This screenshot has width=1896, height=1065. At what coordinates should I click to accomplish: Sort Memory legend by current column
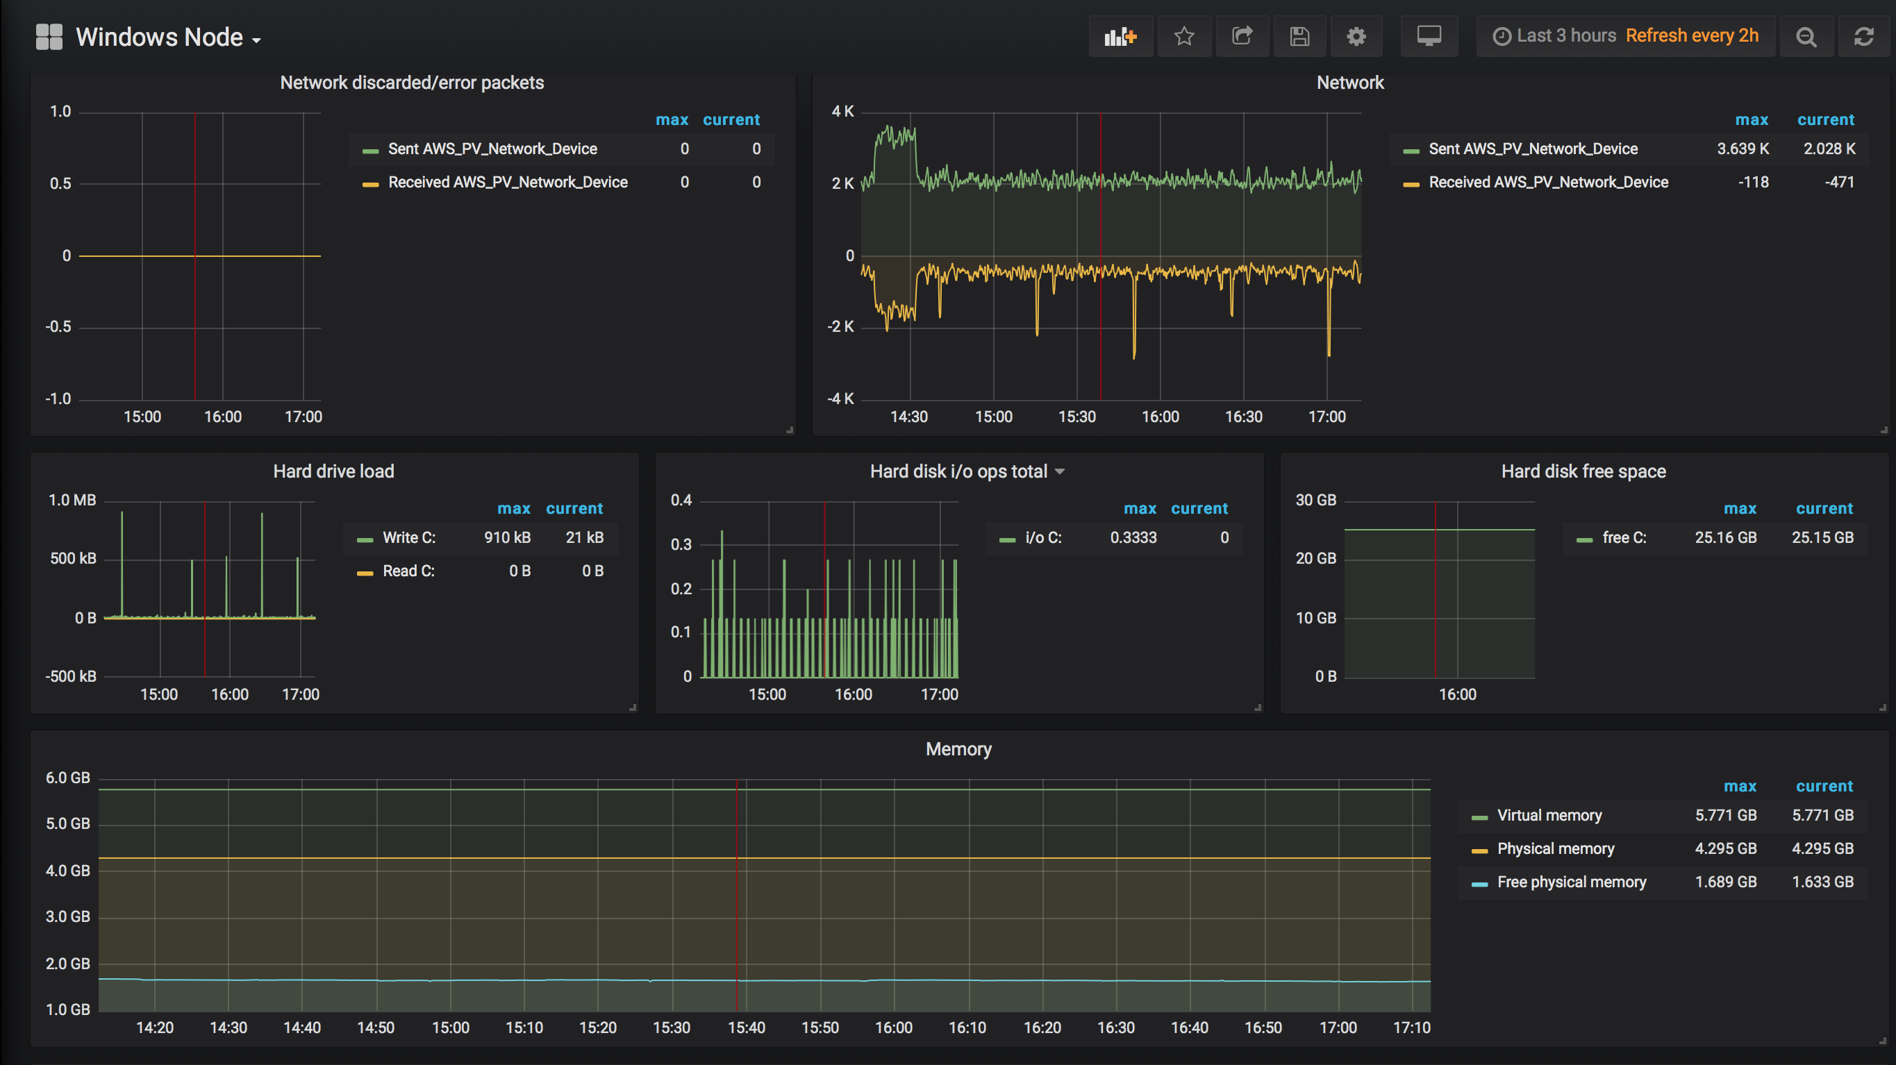[x=1824, y=786]
